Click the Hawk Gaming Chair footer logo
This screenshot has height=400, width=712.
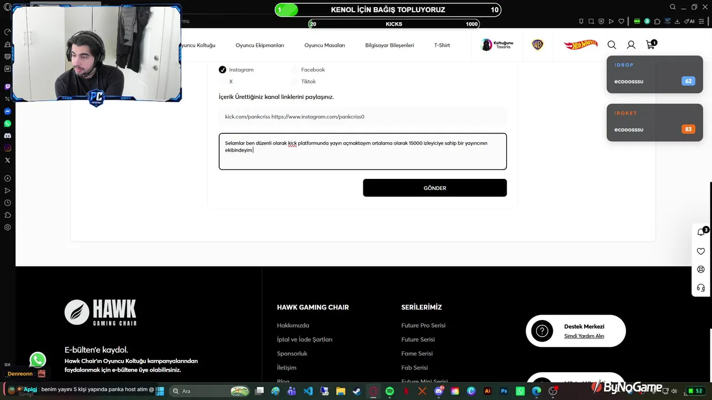click(x=101, y=312)
